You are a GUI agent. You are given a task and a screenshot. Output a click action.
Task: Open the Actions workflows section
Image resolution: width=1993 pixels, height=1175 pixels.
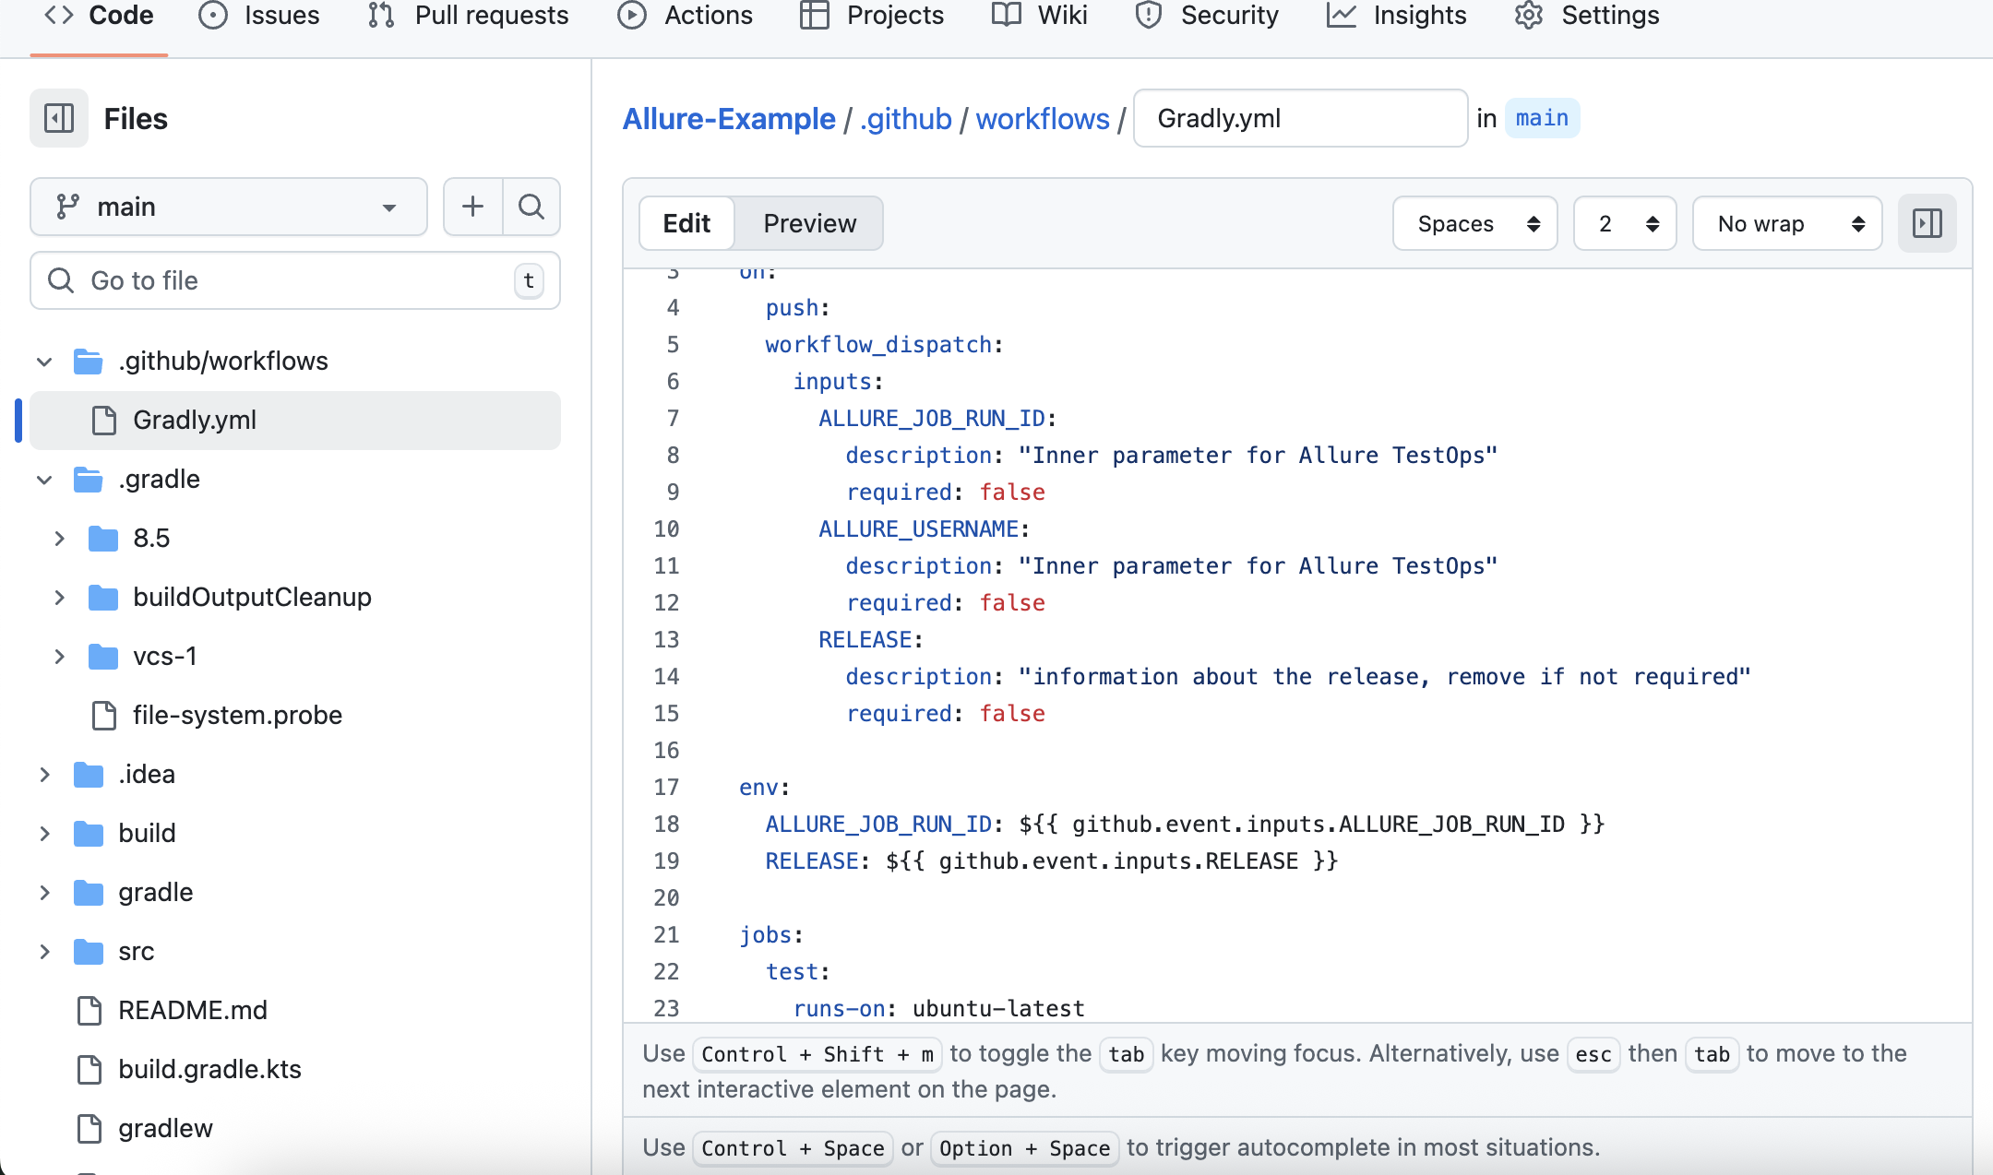(707, 16)
